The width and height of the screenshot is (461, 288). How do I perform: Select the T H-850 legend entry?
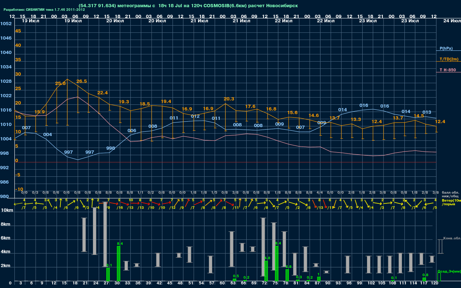coord(447,70)
